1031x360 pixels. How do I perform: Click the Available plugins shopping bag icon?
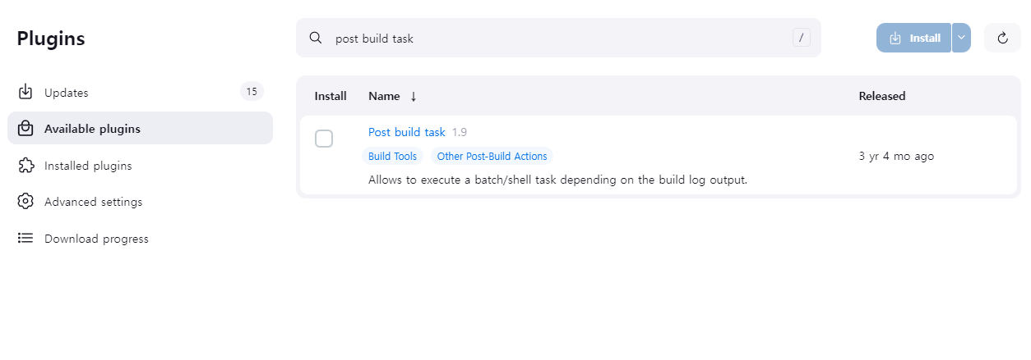(x=25, y=129)
